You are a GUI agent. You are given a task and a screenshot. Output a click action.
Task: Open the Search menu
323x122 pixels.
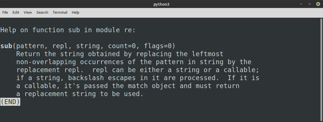[42, 12]
